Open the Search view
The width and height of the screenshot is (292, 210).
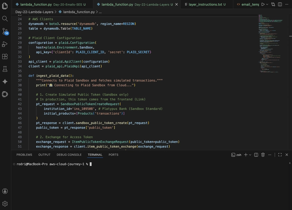5,19
